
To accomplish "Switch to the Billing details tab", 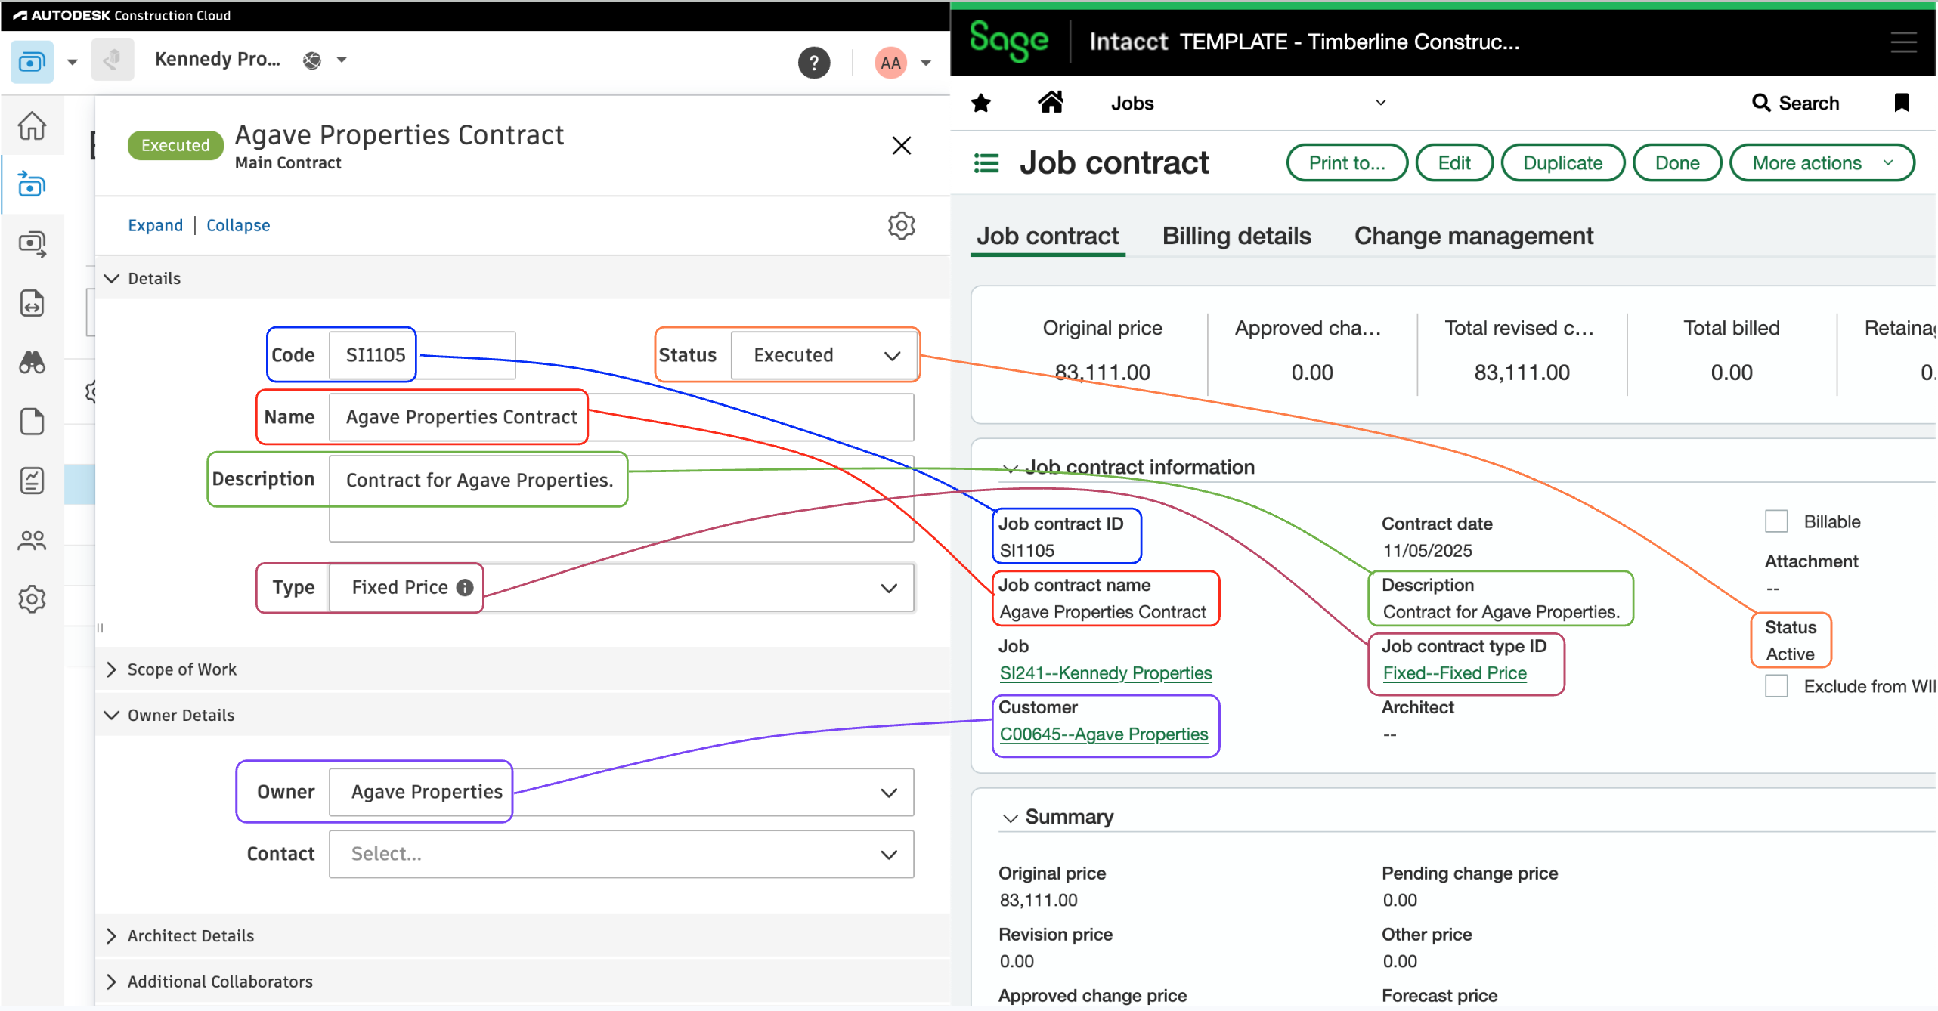I will coord(1235,236).
